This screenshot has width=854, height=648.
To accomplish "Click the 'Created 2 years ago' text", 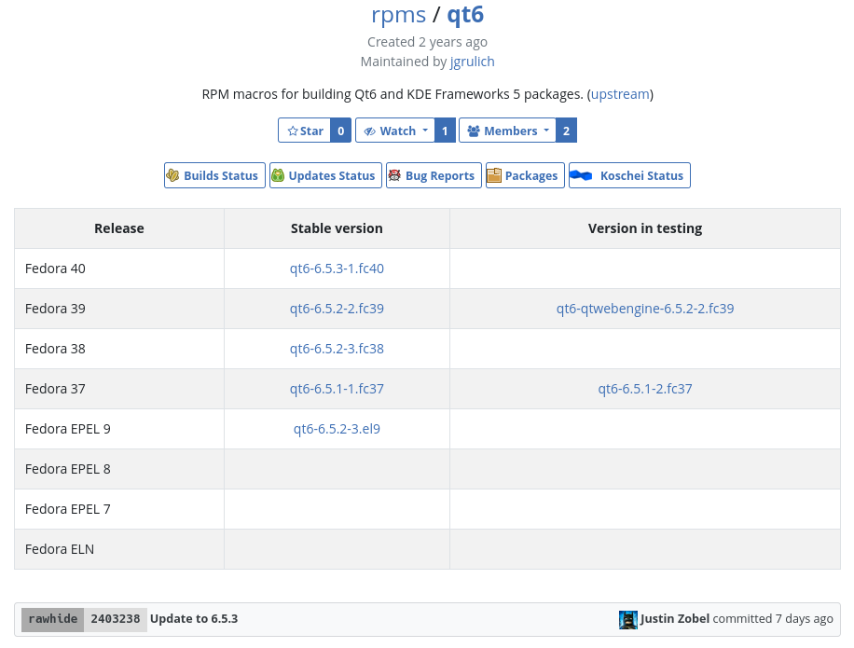I will [x=427, y=42].
